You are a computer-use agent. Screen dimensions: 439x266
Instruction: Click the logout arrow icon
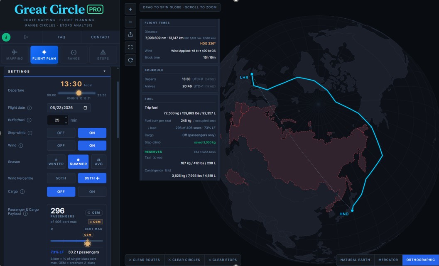click(26, 37)
